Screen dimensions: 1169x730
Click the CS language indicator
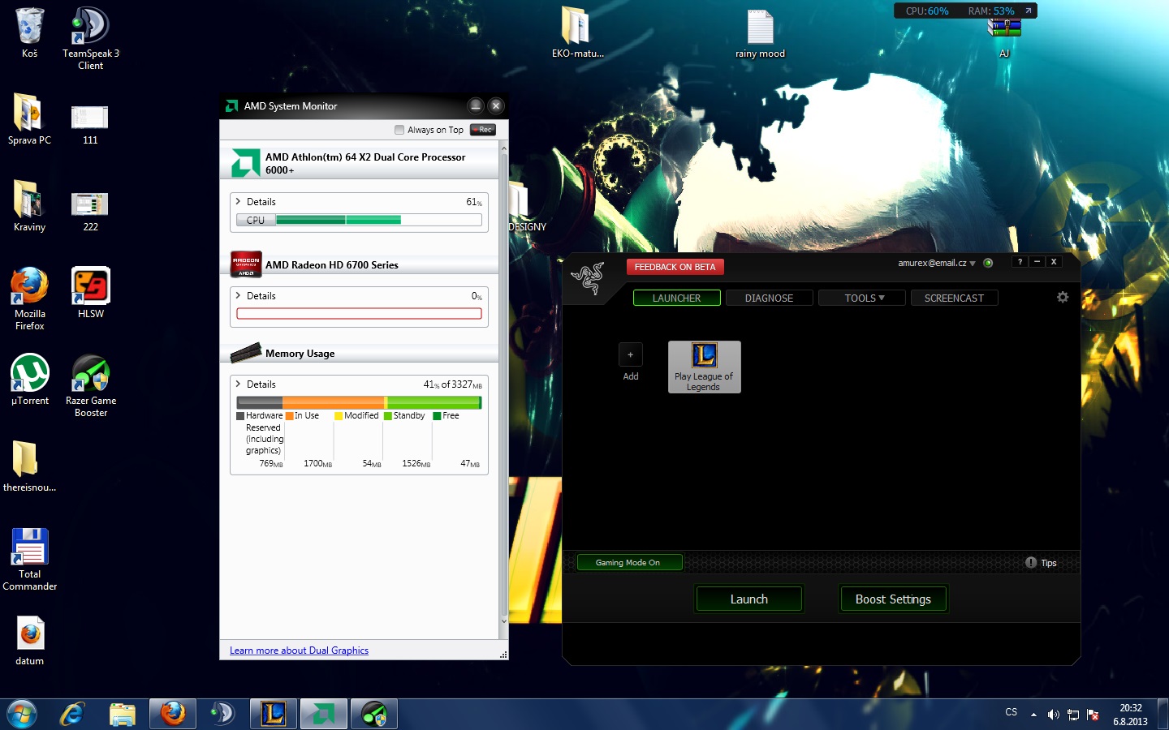(1011, 712)
